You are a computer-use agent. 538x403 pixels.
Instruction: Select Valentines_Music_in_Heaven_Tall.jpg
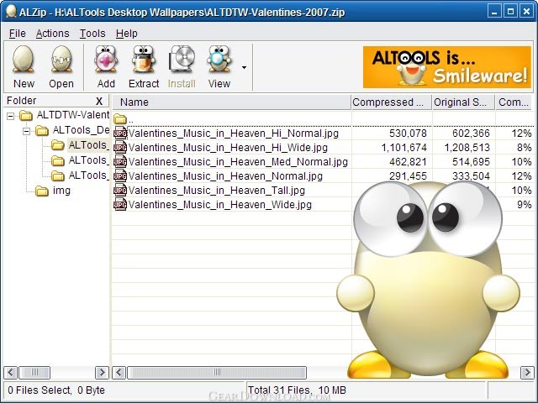point(217,191)
